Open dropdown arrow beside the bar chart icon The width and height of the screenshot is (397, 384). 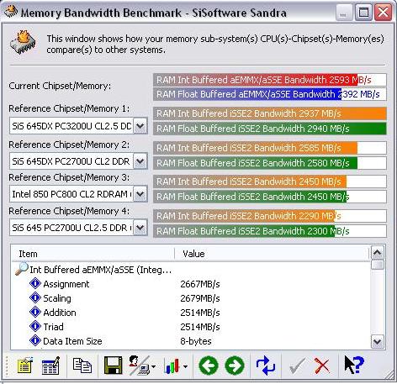(186, 366)
